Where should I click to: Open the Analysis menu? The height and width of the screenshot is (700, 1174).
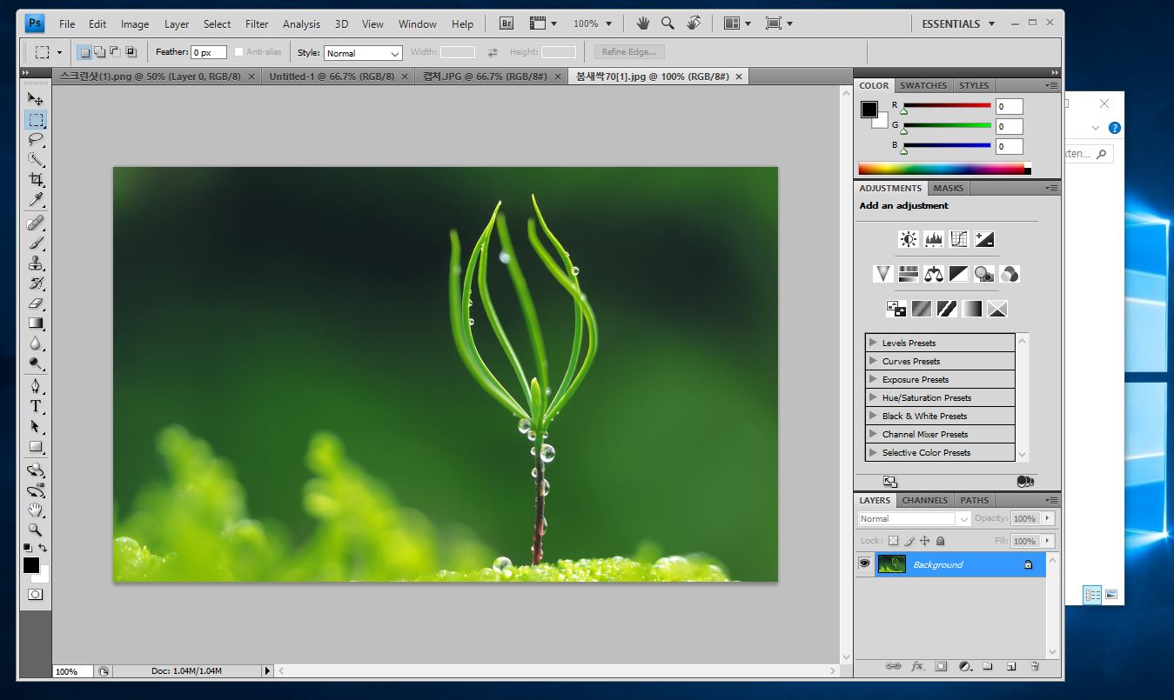tap(301, 24)
